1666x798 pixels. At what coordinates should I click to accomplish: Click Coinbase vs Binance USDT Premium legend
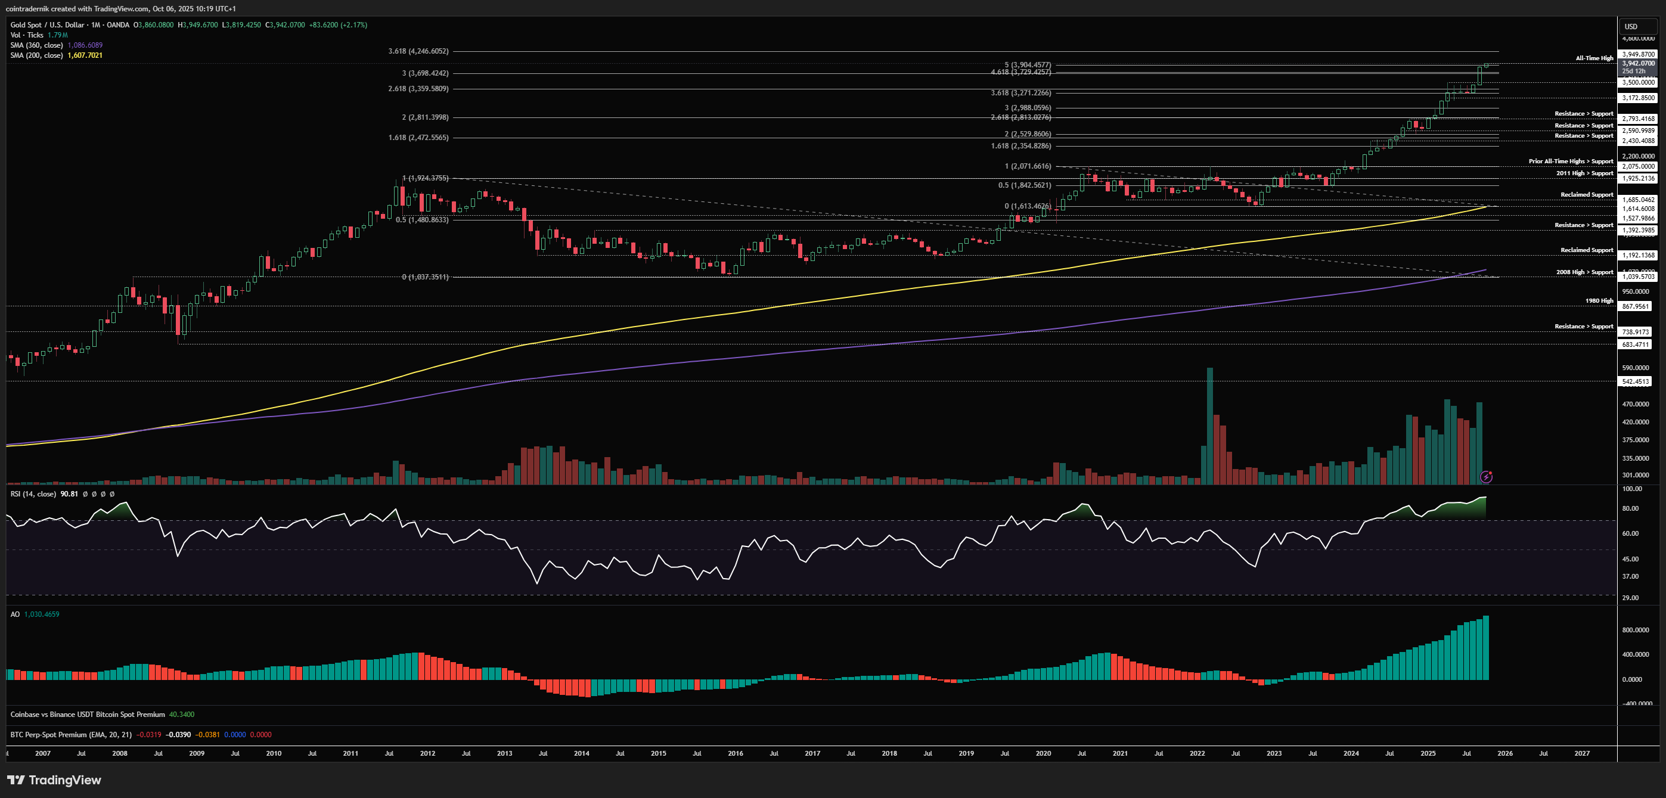(x=87, y=715)
